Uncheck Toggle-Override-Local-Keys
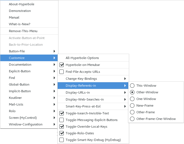Viewport: 184px width, 144px height. [62, 127]
